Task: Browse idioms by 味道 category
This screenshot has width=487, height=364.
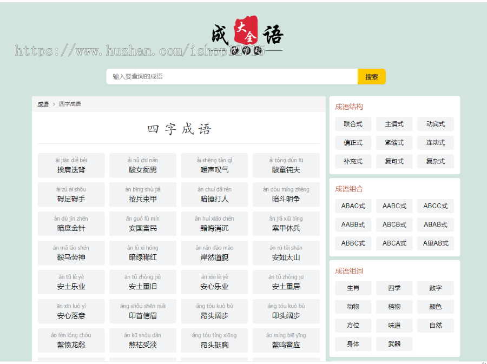Action: pyautogui.click(x=394, y=326)
